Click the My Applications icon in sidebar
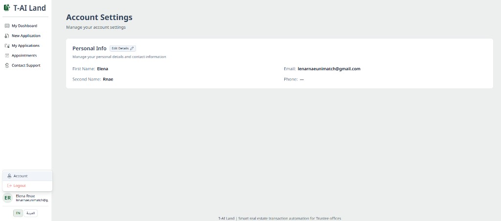Screen dimensions: 501x221 point(7,45)
